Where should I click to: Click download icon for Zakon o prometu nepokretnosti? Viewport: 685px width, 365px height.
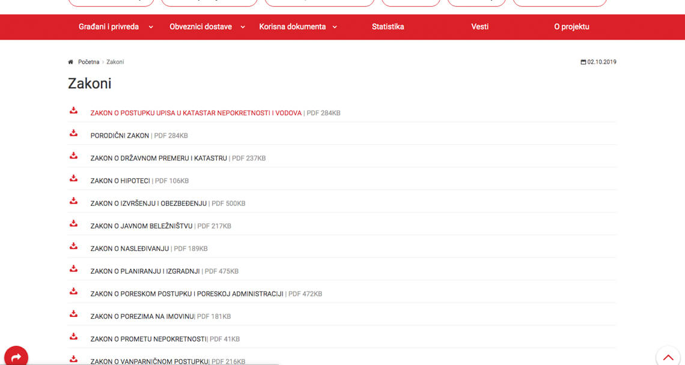click(x=73, y=336)
